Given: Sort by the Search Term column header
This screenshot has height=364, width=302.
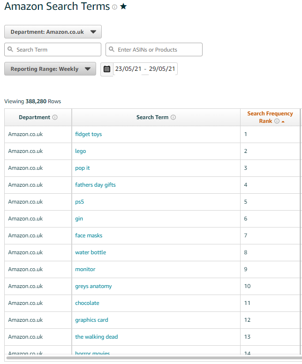Looking at the screenshot, I should tap(152, 117).
